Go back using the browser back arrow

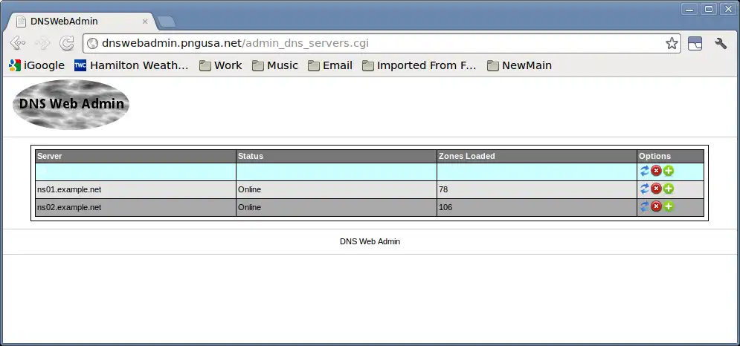coord(17,43)
